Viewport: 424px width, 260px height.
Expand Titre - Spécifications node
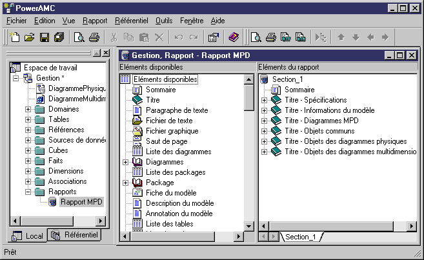pos(264,100)
